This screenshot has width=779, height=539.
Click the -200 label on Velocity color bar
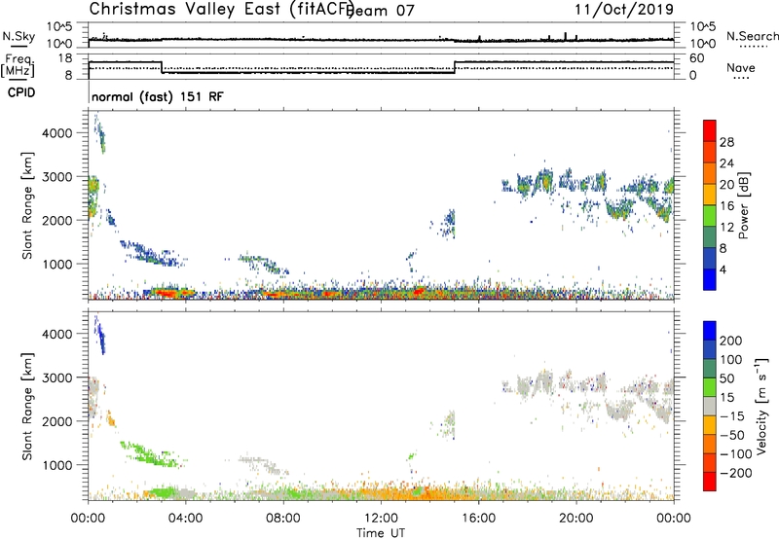click(735, 473)
